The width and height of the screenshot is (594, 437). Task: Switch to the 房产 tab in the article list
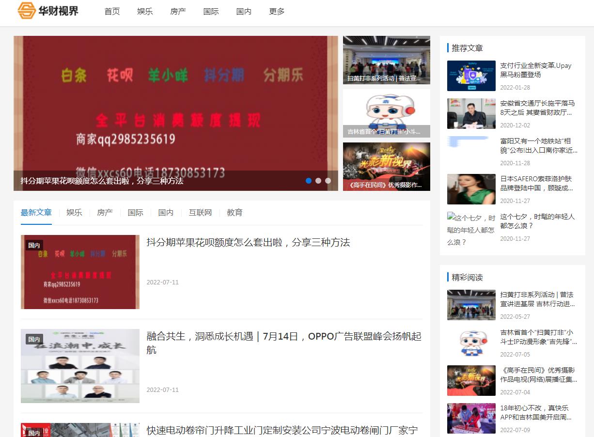coord(105,212)
